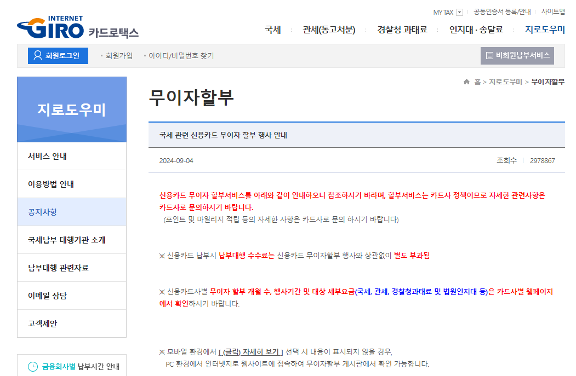Click the 회원가입 link

click(118, 55)
